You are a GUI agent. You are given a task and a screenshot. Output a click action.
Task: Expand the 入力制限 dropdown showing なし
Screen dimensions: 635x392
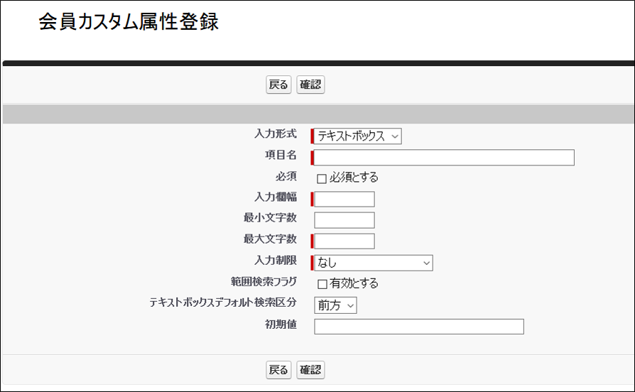click(374, 263)
